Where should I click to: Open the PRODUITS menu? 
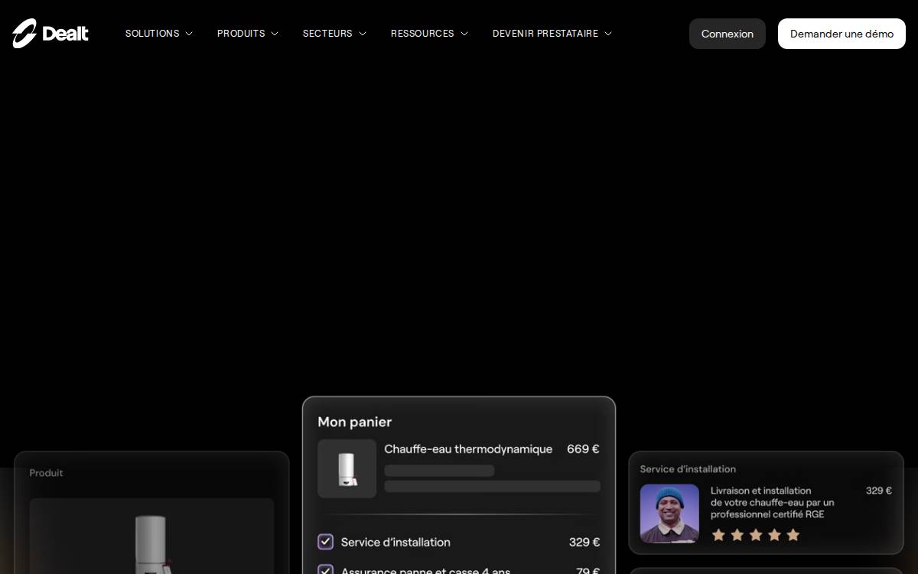coord(248,34)
